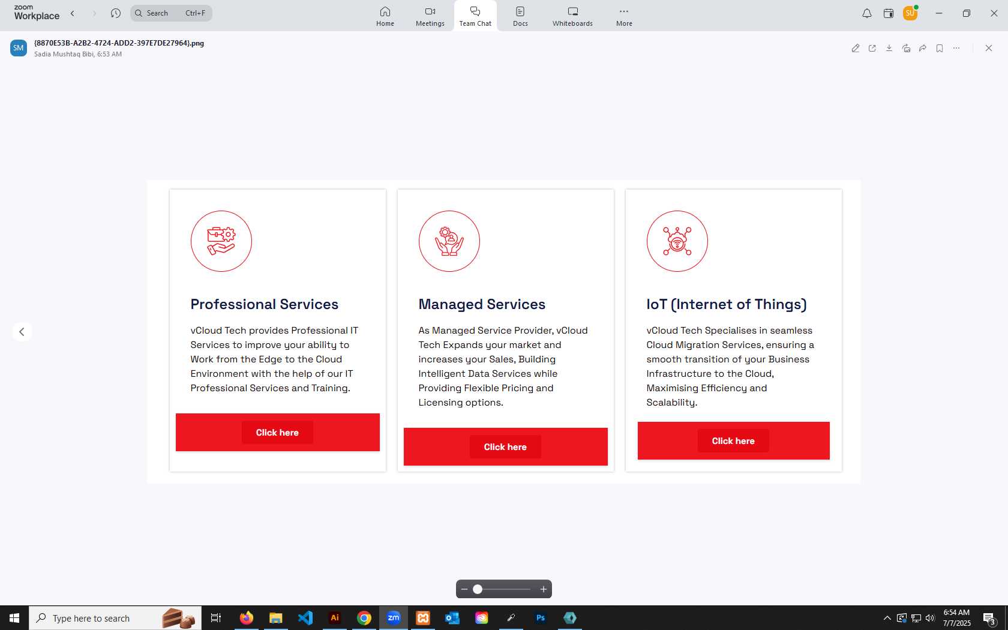
Task: Download the image file
Action: (889, 48)
